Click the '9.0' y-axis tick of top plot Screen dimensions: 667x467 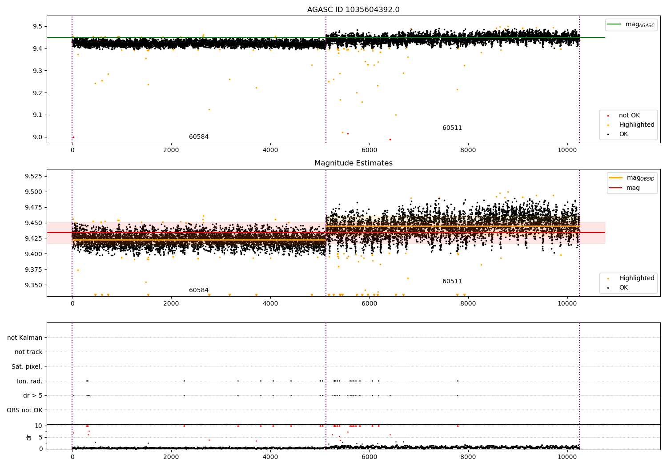pos(37,137)
